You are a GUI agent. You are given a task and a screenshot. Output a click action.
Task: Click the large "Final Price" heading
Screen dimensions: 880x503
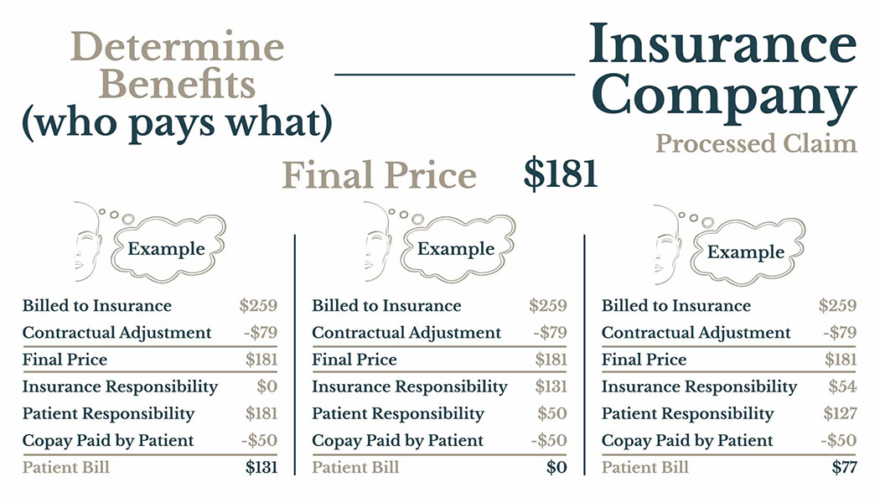pos(379,176)
